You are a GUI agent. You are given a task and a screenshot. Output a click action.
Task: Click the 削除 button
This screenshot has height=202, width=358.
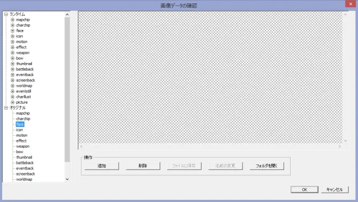point(143,166)
